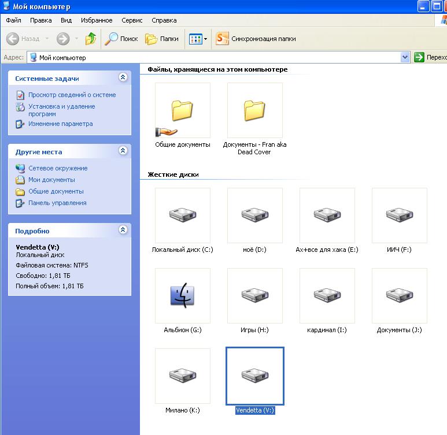Open Search (Поиск) magnifier tool
This screenshot has height=435, width=447.
pos(121,39)
